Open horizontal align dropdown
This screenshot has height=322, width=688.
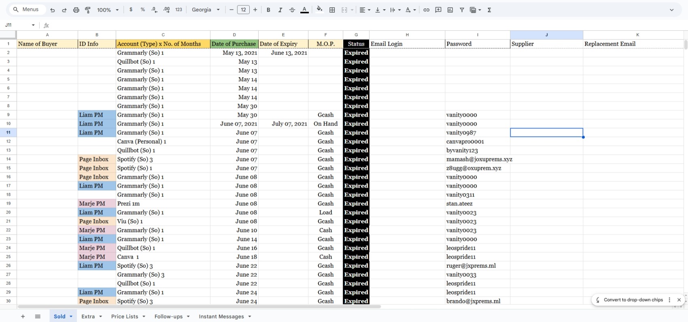pyautogui.click(x=365, y=10)
